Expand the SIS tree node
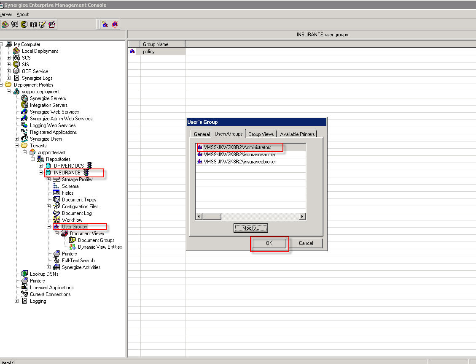This screenshot has height=364, width=476. coord(9,65)
